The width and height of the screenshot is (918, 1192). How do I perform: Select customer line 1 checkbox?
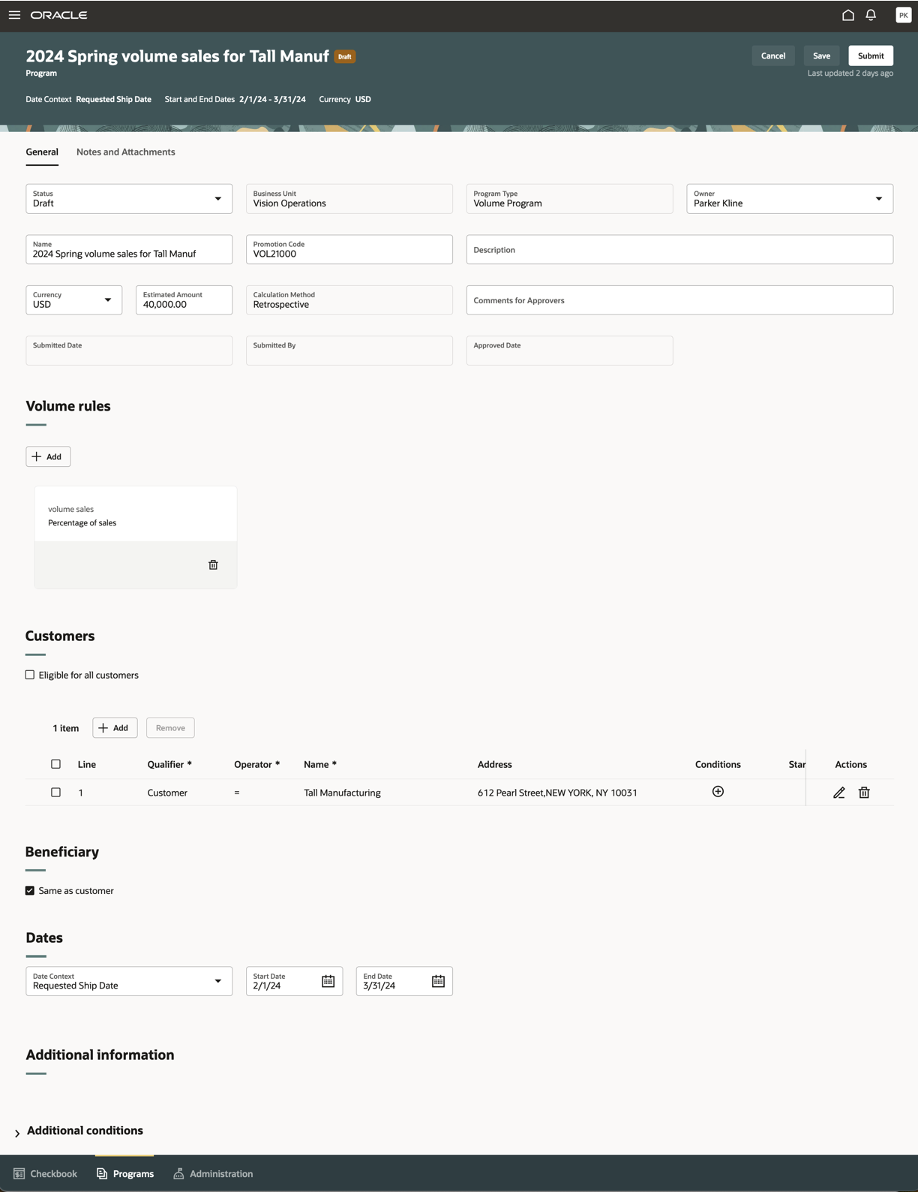[55, 793]
